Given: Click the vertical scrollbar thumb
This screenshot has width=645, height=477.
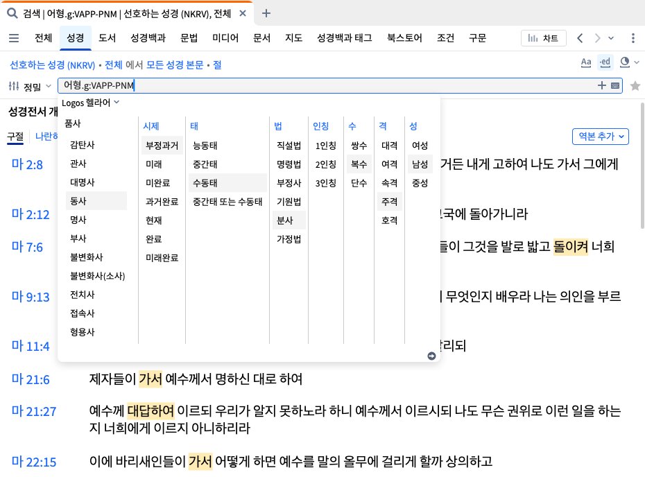Looking at the screenshot, I should pos(642,165).
